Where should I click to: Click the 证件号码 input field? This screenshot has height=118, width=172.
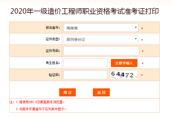click(x=101, y=51)
